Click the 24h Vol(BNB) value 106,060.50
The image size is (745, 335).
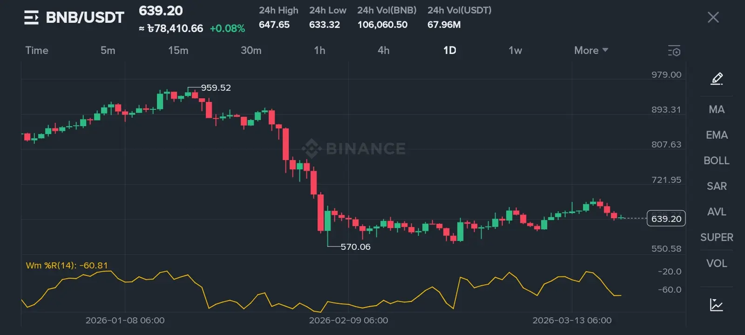point(382,25)
